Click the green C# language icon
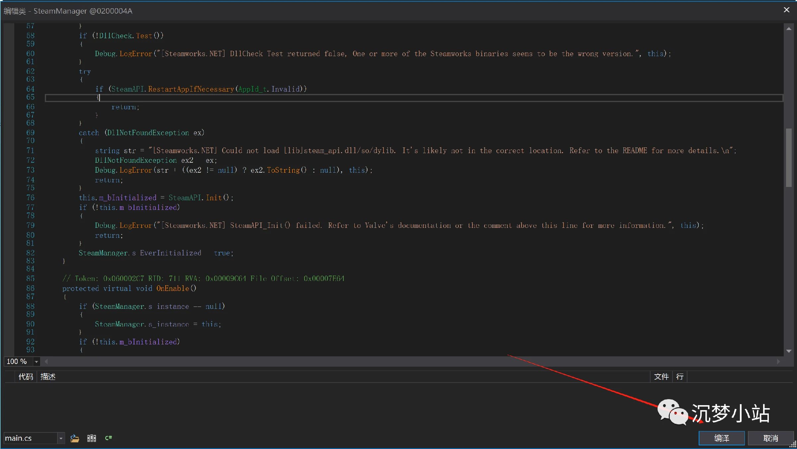Image resolution: width=797 pixels, height=449 pixels. [109, 438]
